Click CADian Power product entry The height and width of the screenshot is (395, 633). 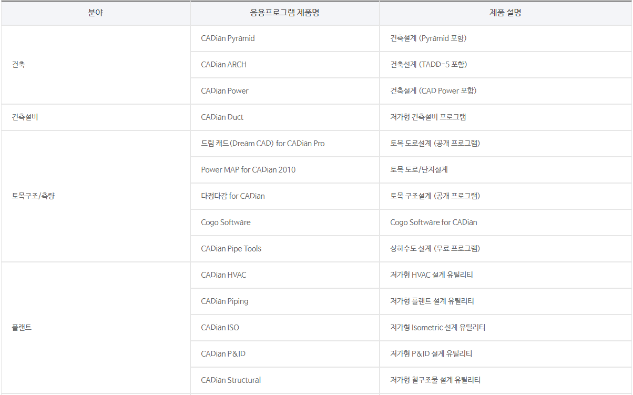(x=224, y=91)
